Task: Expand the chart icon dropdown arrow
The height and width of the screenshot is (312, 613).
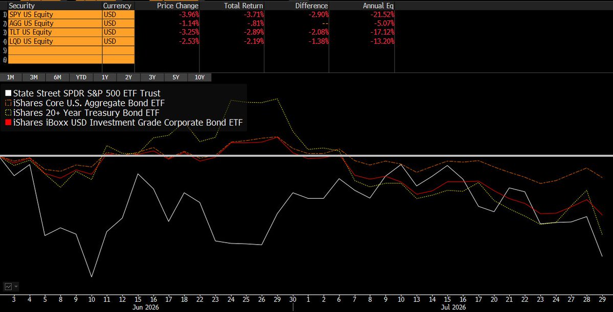Action: coord(16,286)
